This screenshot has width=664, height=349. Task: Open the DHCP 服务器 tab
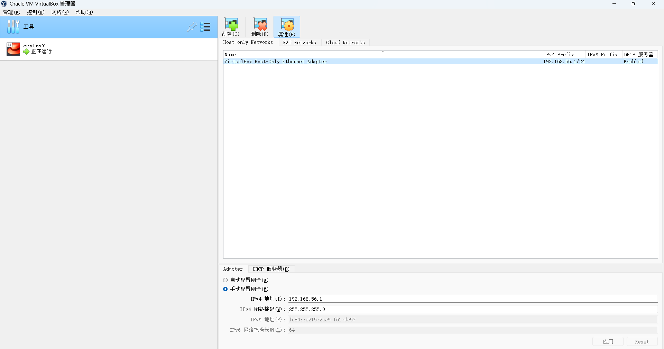click(x=271, y=269)
